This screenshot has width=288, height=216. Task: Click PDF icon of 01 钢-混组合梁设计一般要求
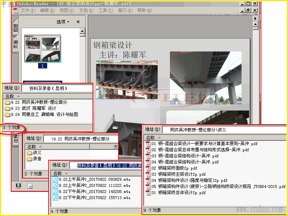[x=148, y=144]
